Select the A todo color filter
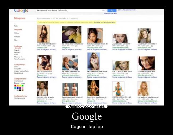Viewport: 173px width, 135px height. point(18,81)
